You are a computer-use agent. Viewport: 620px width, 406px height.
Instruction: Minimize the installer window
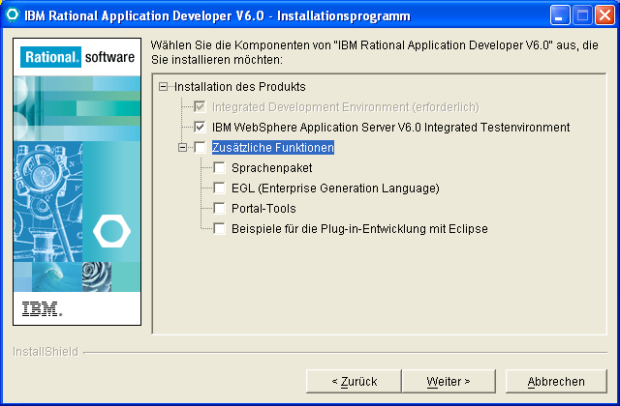[560, 15]
